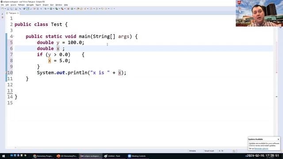283x159 pixels.
Task: Collapse the main method fold on line 4
Action: [14, 36]
